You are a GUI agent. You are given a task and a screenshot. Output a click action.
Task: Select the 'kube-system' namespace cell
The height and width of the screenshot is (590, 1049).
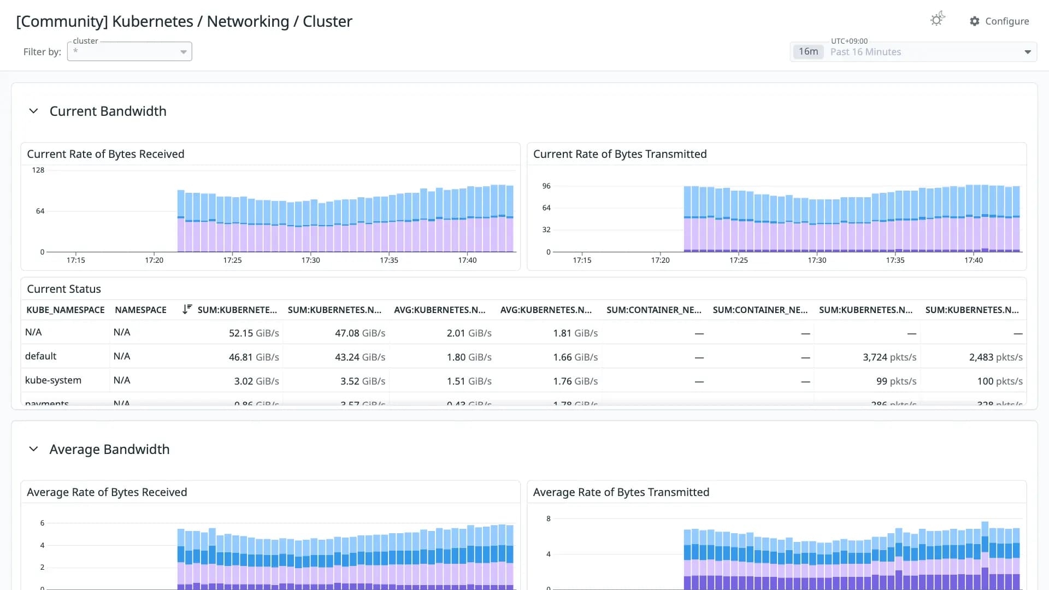tap(53, 380)
